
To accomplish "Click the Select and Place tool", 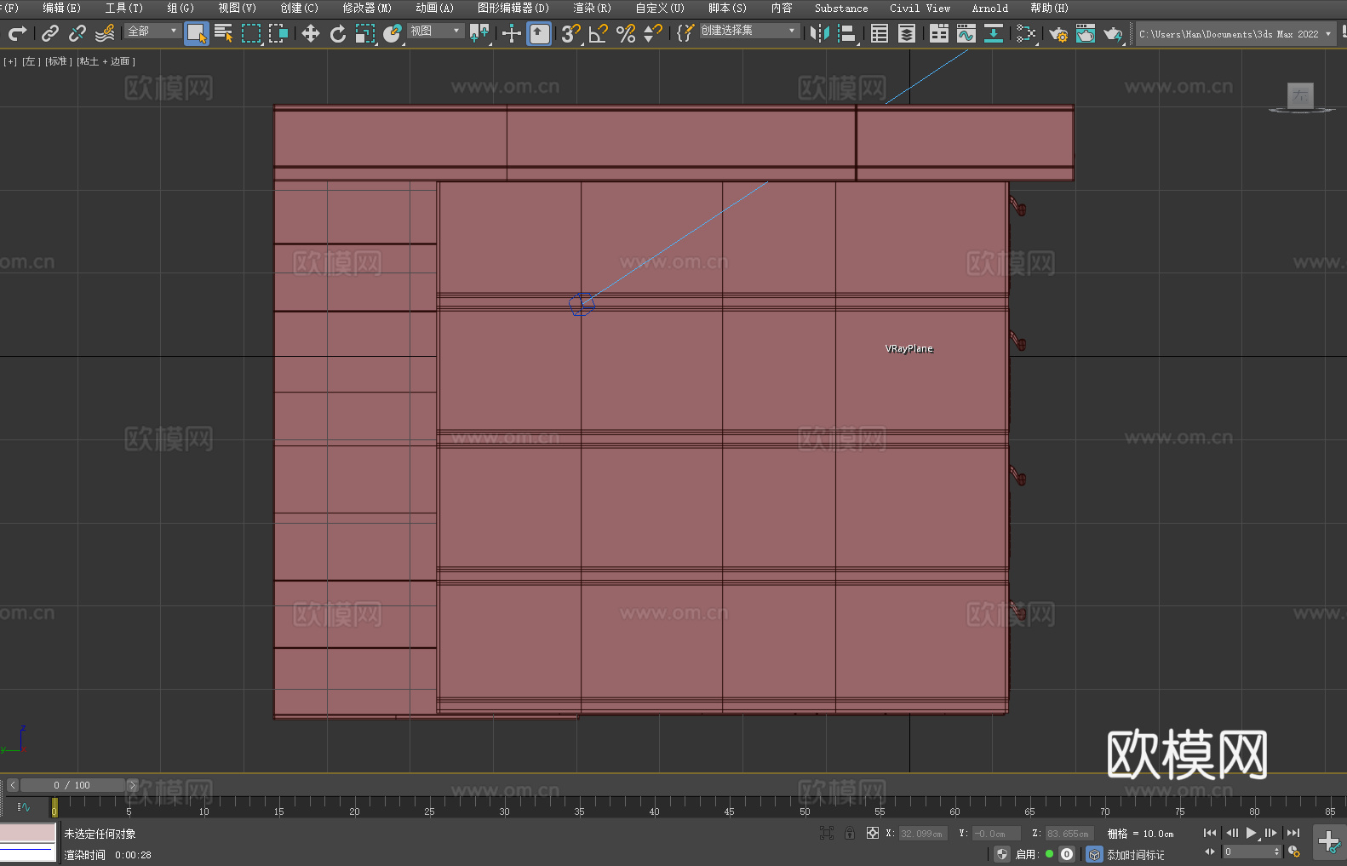I will pyautogui.click(x=393, y=33).
